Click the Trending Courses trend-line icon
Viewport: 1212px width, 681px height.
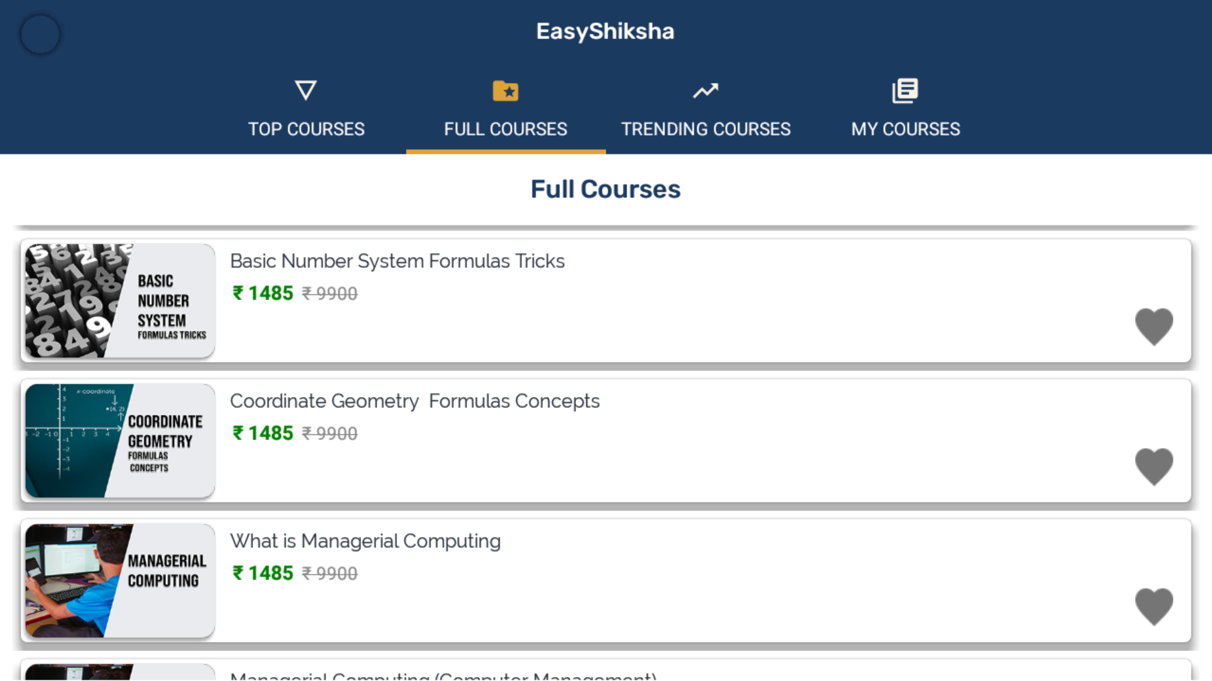coord(706,91)
